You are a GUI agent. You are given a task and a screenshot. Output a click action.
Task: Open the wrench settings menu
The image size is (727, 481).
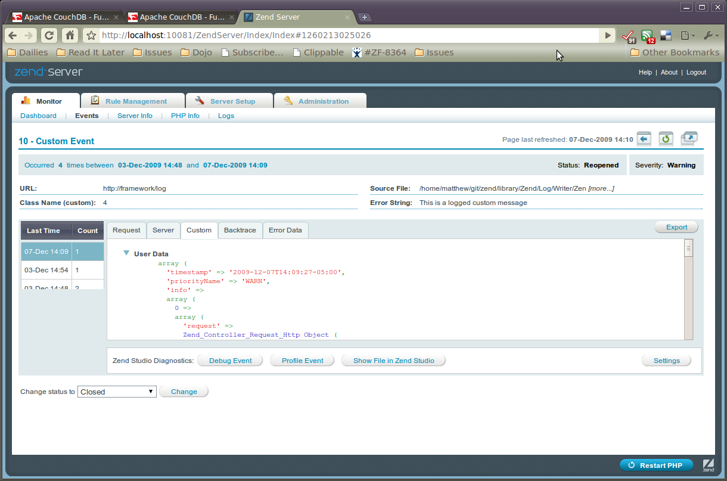pyautogui.click(x=710, y=36)
